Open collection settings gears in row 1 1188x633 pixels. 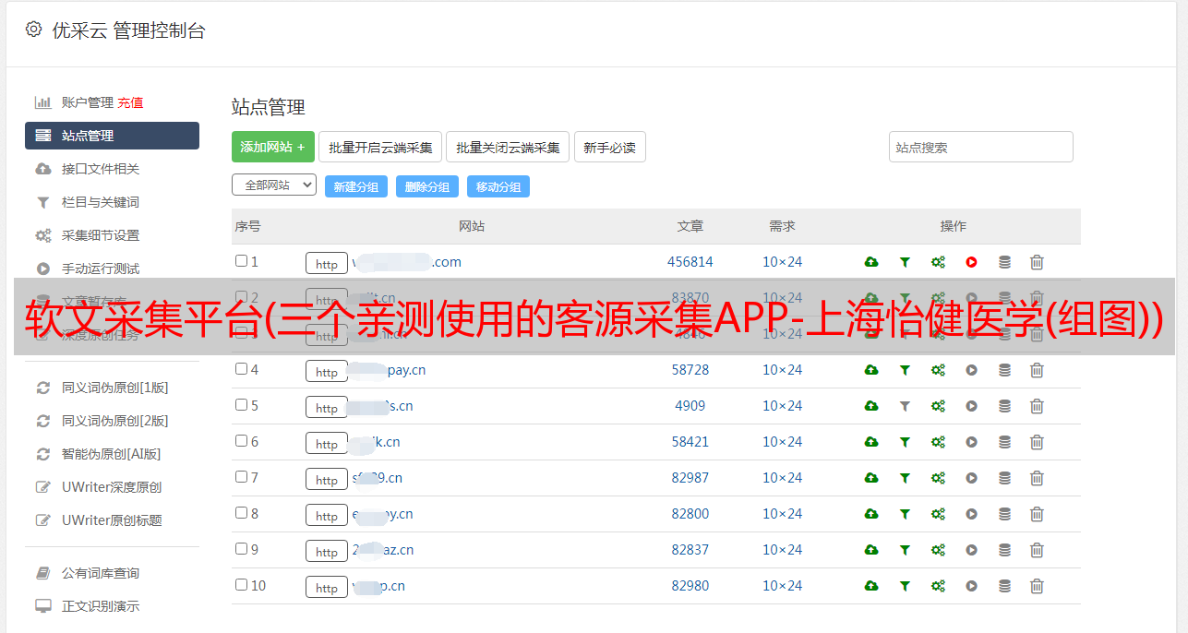point(938,262)
